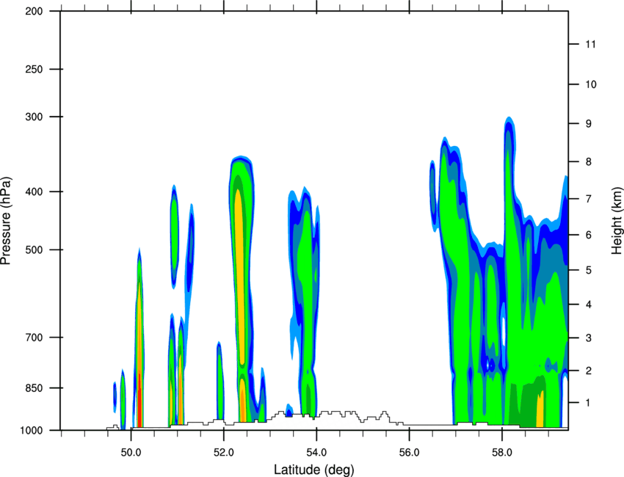Click the 52.0 latitude tick label

(224, 452)
